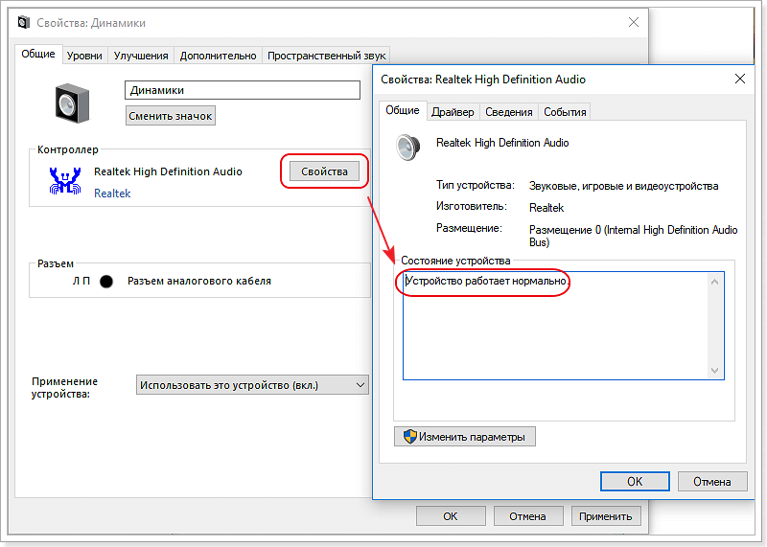Click the Звуковые, игровые и видеоустройства value
This screenshot has height=547, width=767.
624,186
